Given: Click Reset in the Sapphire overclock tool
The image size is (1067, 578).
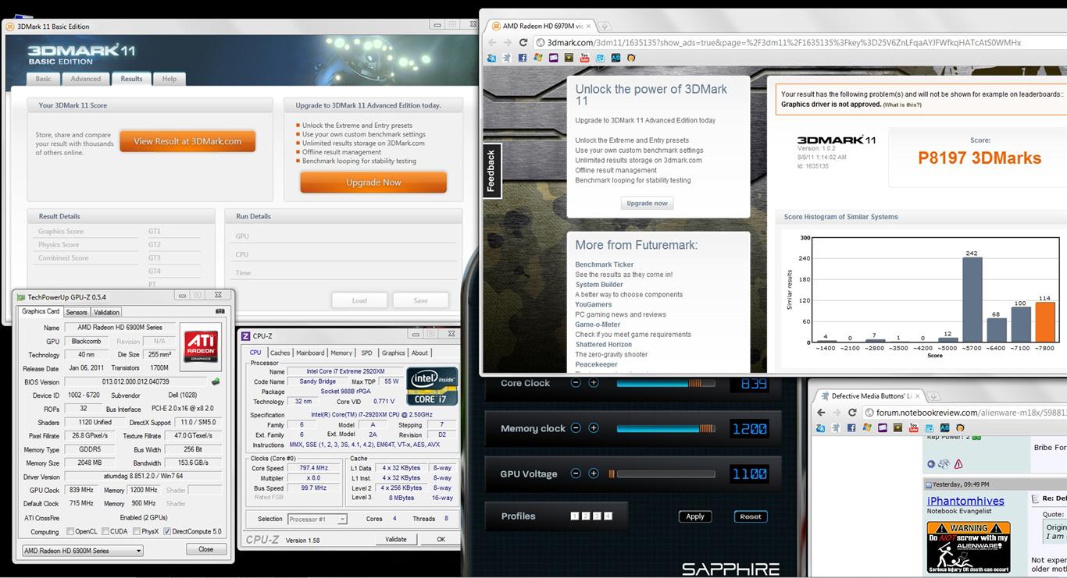Looking at the screenshot, I should coord(751,516).
